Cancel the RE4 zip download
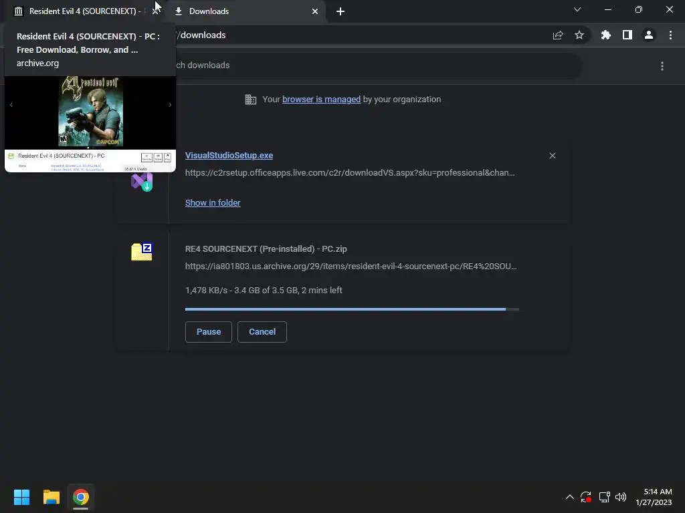Viewport: 685px width, 513px height. pos(262,332)
